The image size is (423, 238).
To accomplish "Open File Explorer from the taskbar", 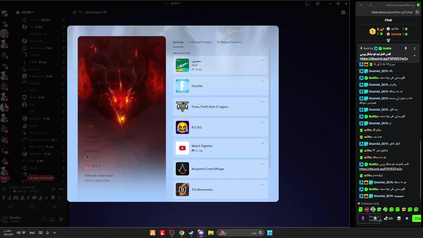I will tap(211, 233).
